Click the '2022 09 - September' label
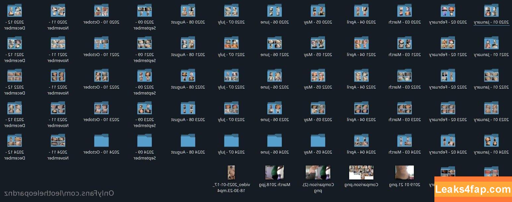512x202 pixels. coord(145,90)
